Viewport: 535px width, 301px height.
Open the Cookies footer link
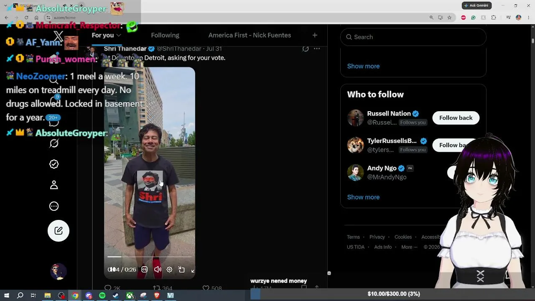403,237
